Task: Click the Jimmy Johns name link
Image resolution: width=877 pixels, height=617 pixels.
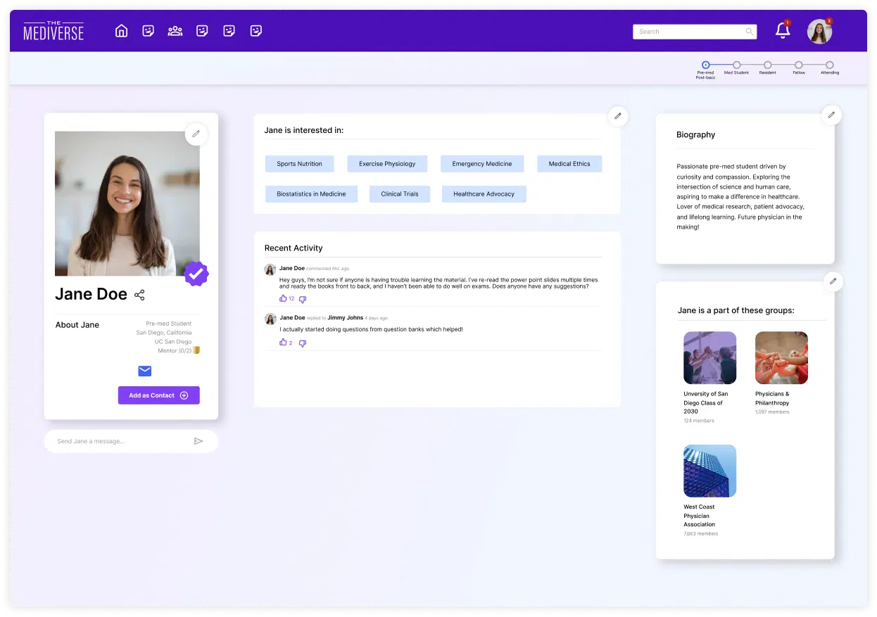Action: 345,318
